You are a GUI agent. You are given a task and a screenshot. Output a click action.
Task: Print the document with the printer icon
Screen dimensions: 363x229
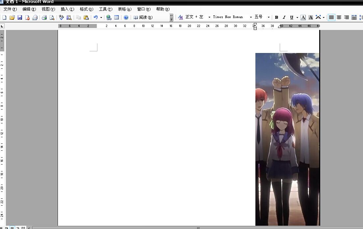(44, 17)
